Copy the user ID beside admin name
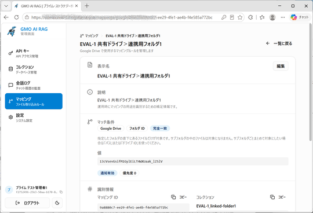 tap(61, 192)
